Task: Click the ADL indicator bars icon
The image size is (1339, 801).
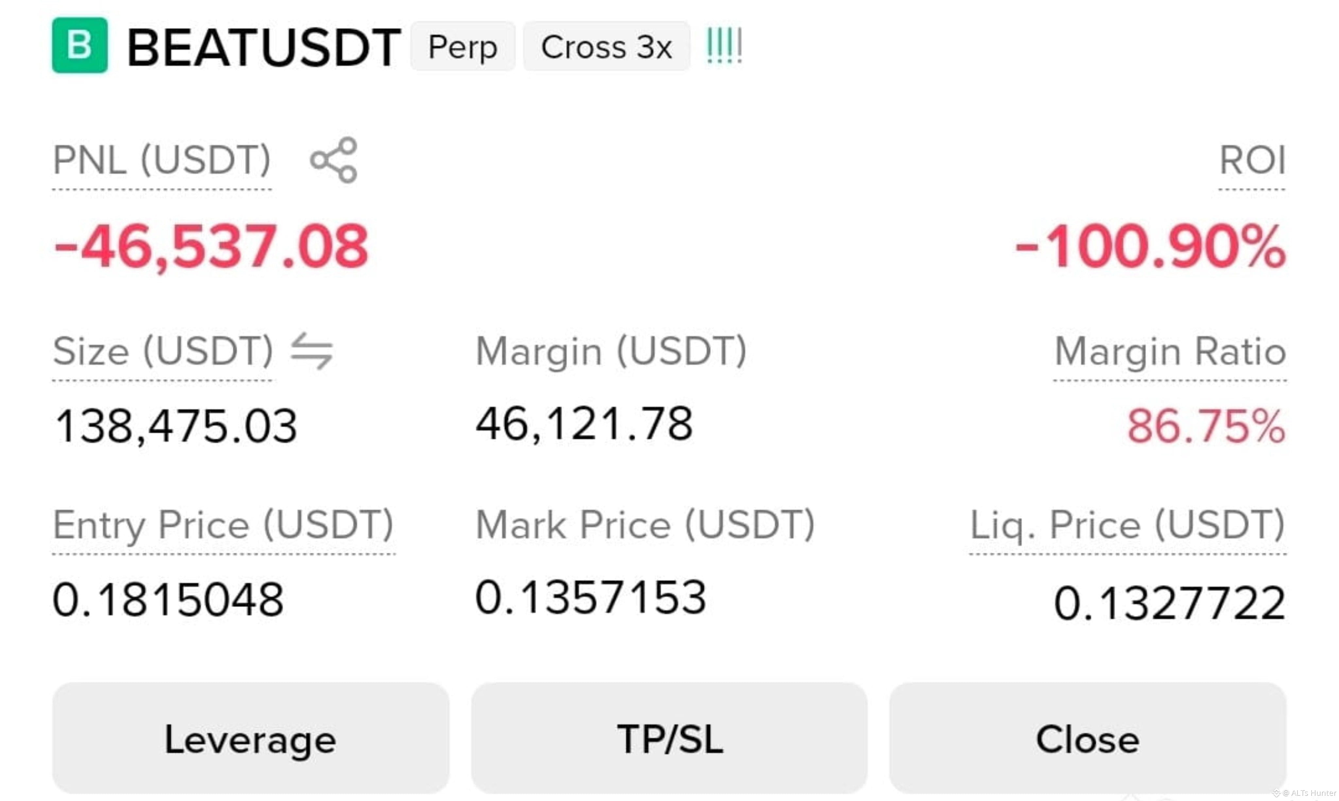Action: (x=724, y=45)
